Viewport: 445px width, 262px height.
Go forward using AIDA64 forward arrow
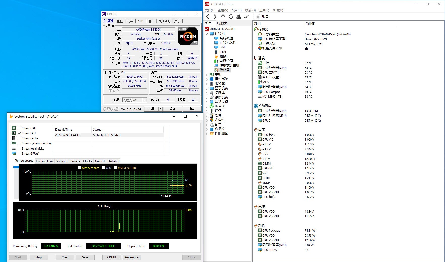point(215,17)
